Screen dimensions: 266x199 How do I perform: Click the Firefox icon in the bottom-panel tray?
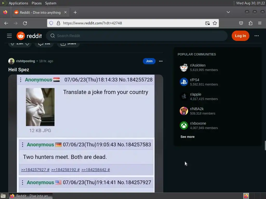click(246, 196)
